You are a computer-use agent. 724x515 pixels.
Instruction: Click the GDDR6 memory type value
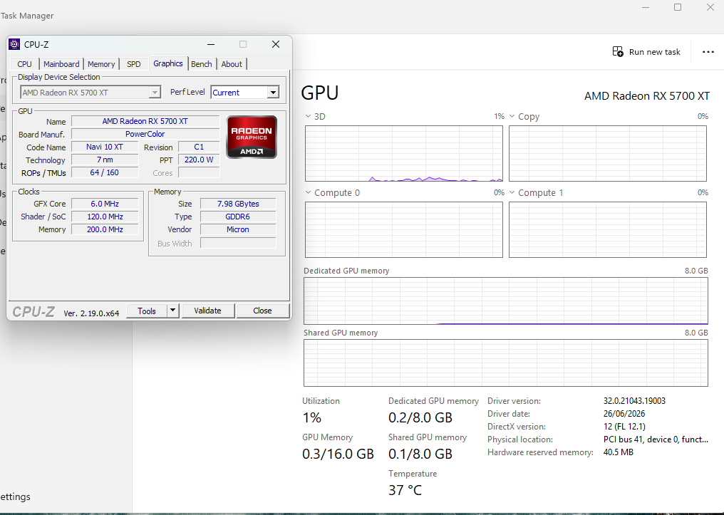[238, 217]
